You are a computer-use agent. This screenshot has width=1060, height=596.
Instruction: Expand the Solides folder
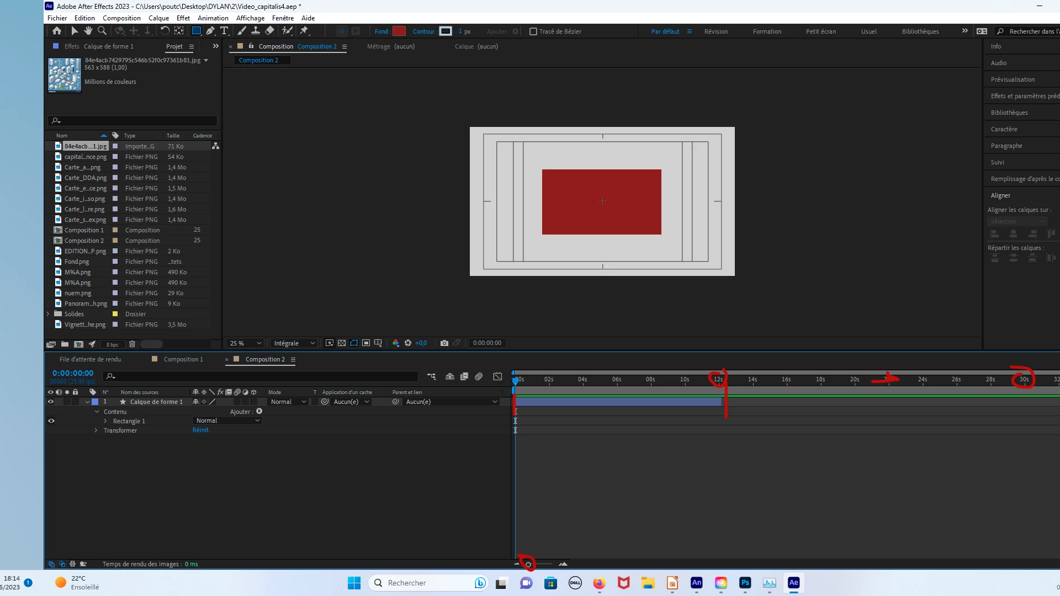[48, 314]
